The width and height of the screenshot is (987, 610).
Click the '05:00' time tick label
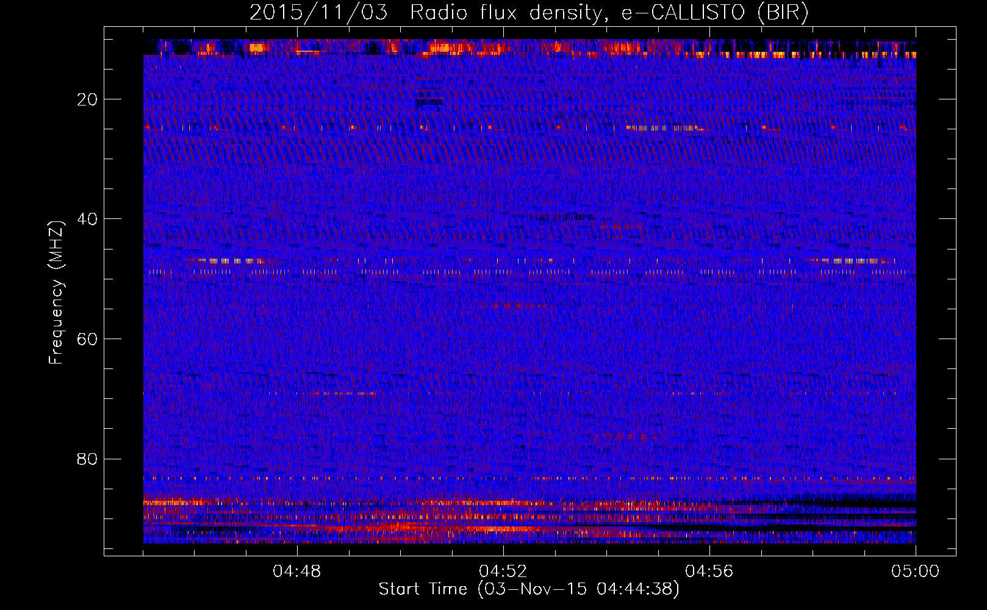tap(916, 572)
